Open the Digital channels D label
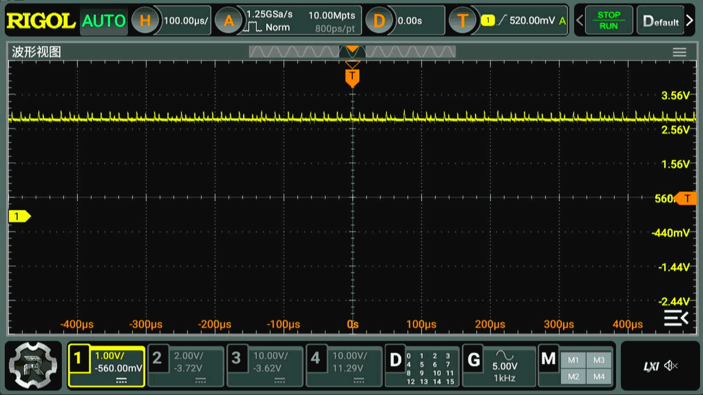The height and width of the screenshot is (395, 703). [x=395, y=360]
